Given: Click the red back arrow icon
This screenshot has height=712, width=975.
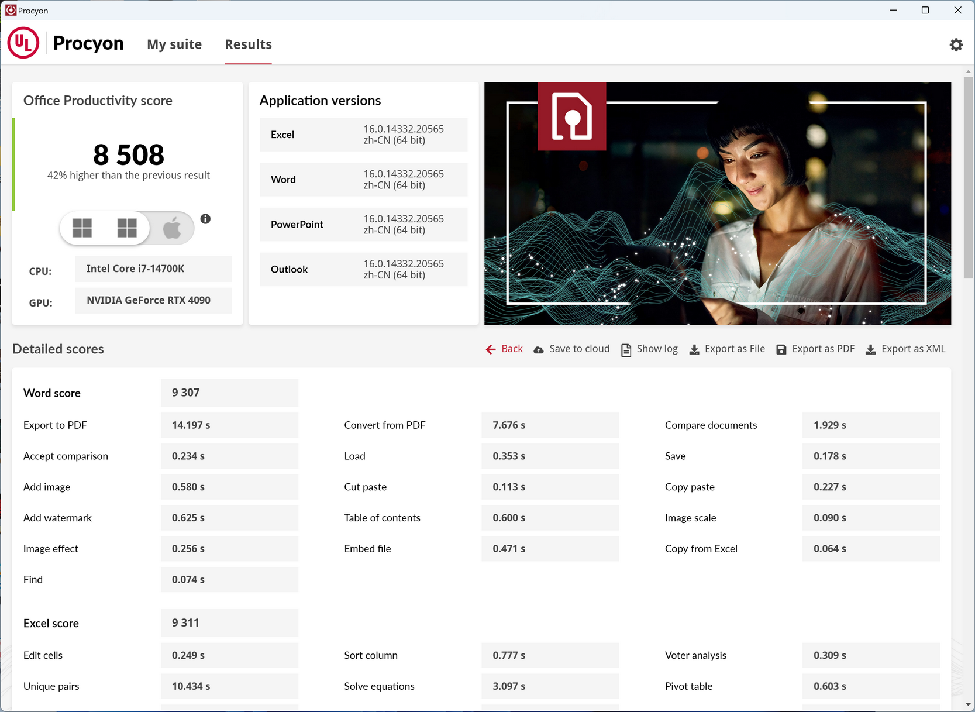Looking at the screenshot, I should tap(491, 349).
